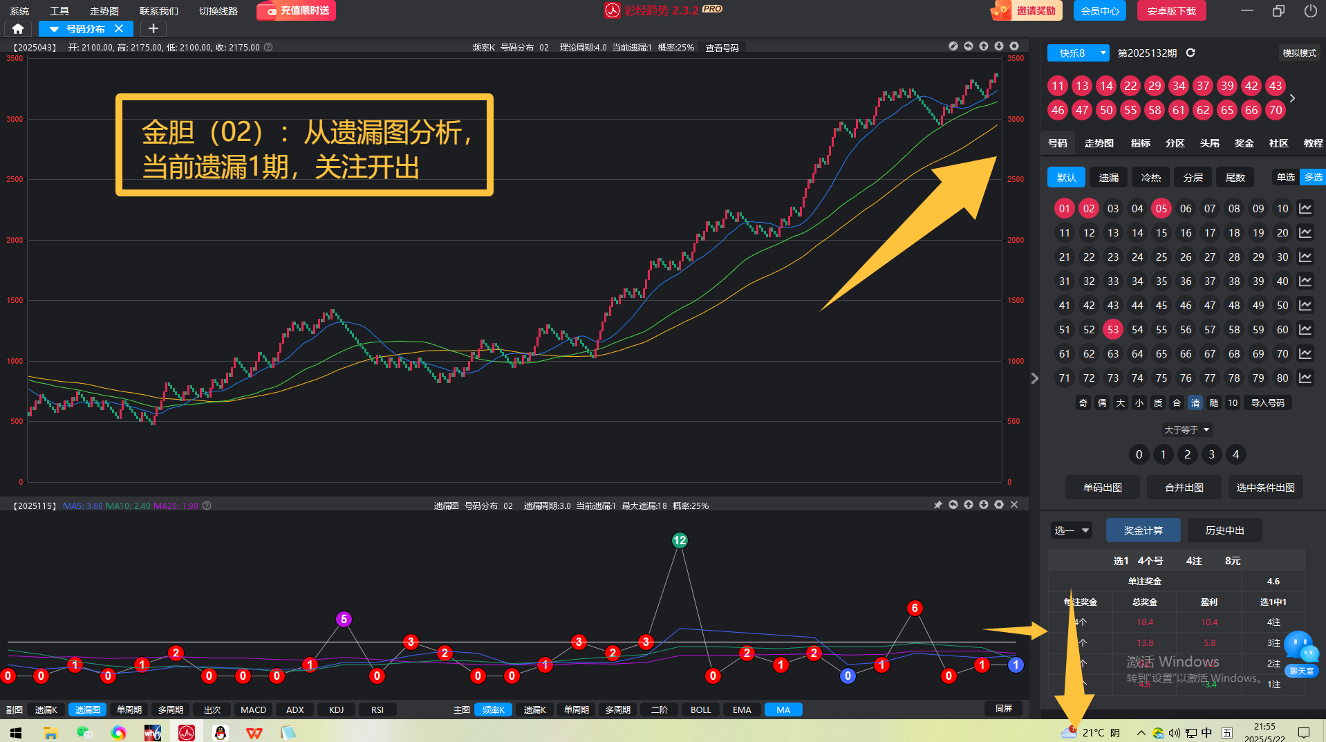
Task: Click the 奖金计算 button
Action: pos(1143,530)
